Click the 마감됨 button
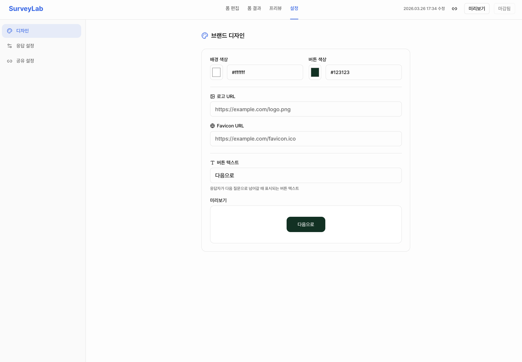This screenshot has width=522, height=362. (x=504, y=8)
